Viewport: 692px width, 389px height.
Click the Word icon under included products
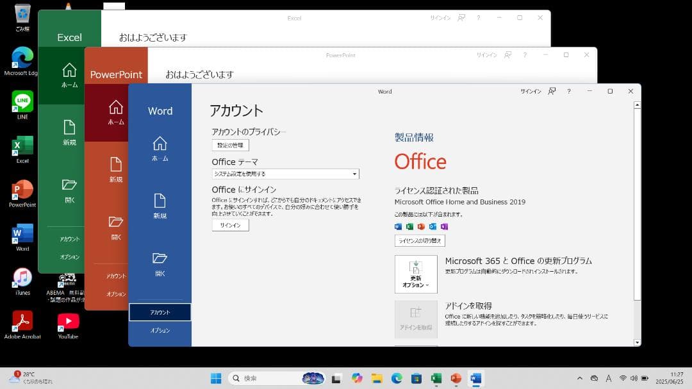point(398,227)
